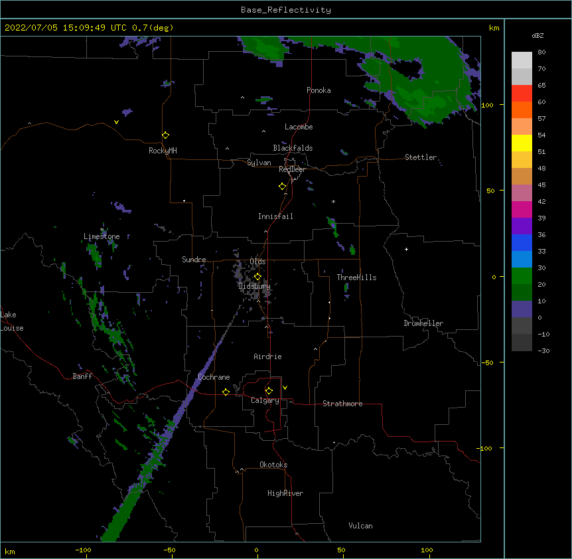Image resolution: width=572 pixels, height=559 pixels.
Task: Select the purple 36-39 dBZ legend swatch
Action: (x=522, y=226)
